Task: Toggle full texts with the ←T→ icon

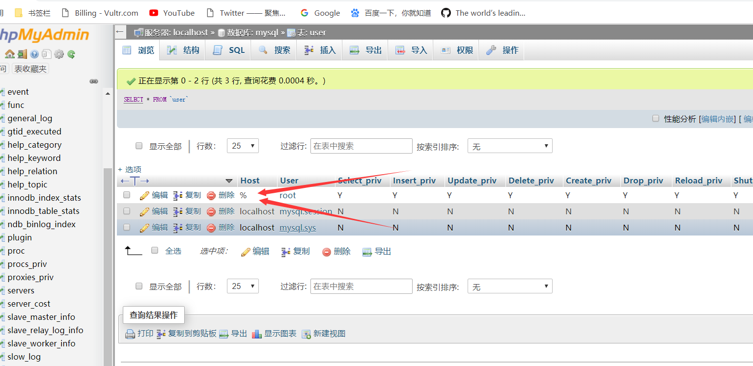Action: [135, 181]
